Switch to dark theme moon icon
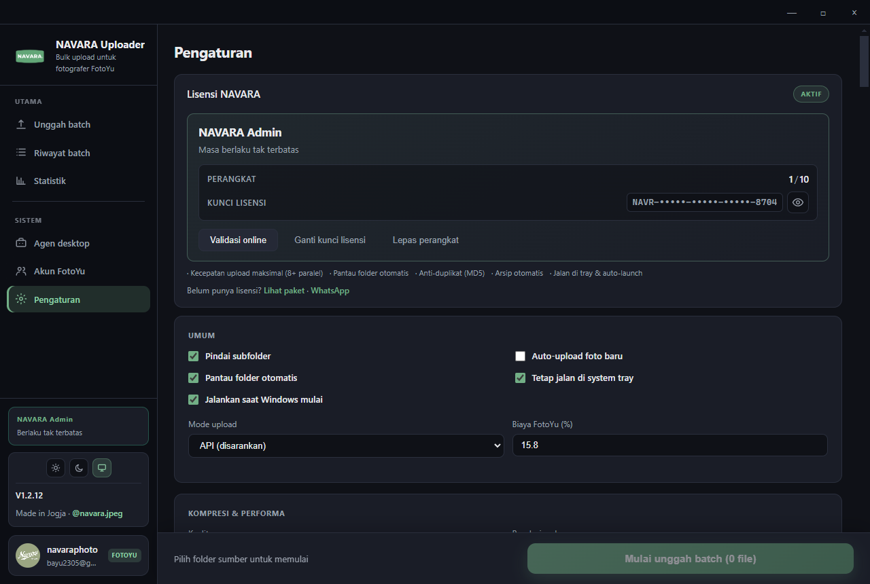Screen dimensions: 870x584 pos(79,468)
